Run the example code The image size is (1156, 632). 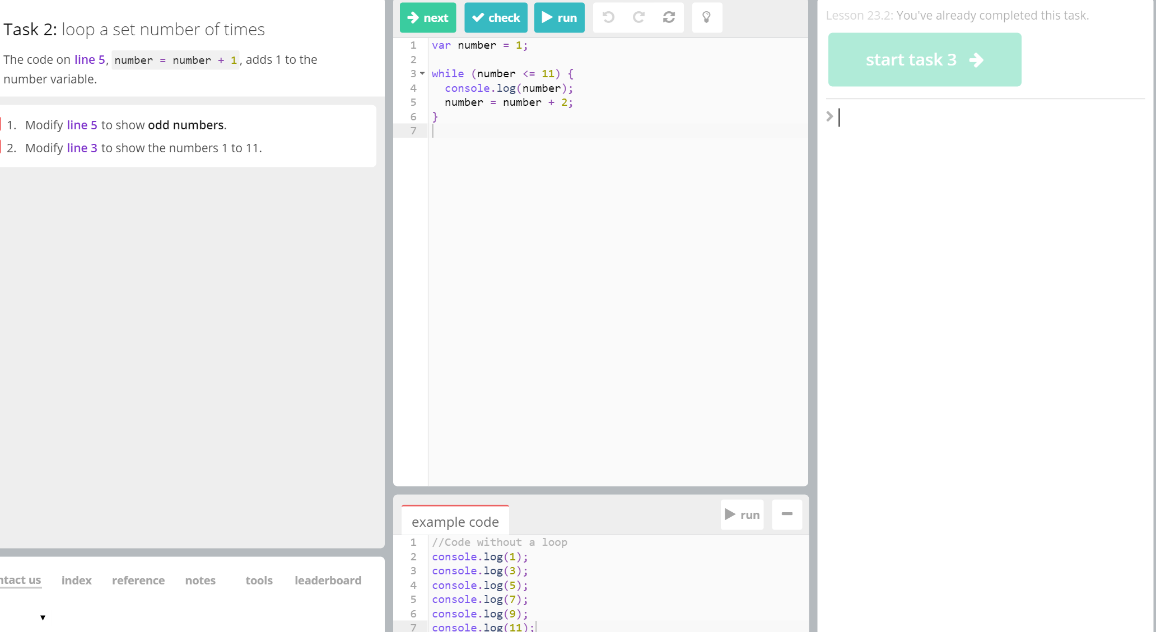[x=742, y=514]
